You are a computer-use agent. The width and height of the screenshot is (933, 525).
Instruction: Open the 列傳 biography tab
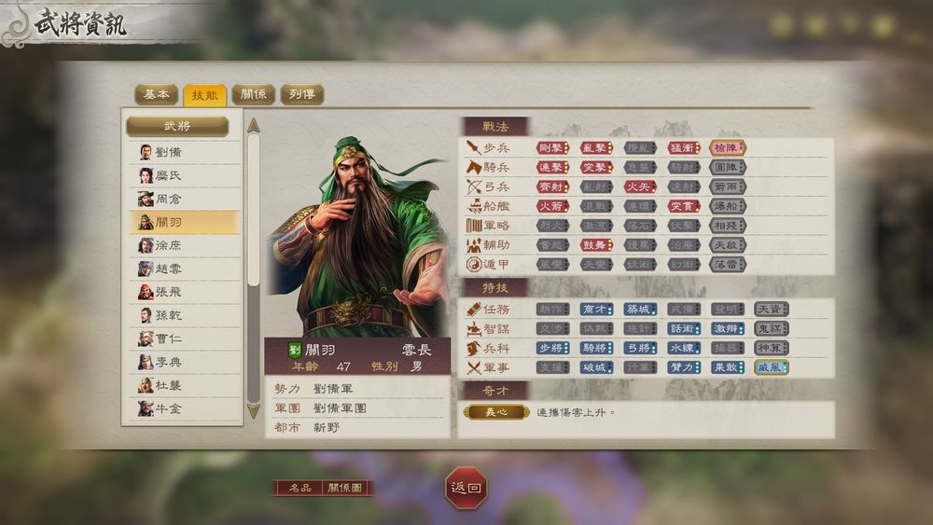click(302, 94)
